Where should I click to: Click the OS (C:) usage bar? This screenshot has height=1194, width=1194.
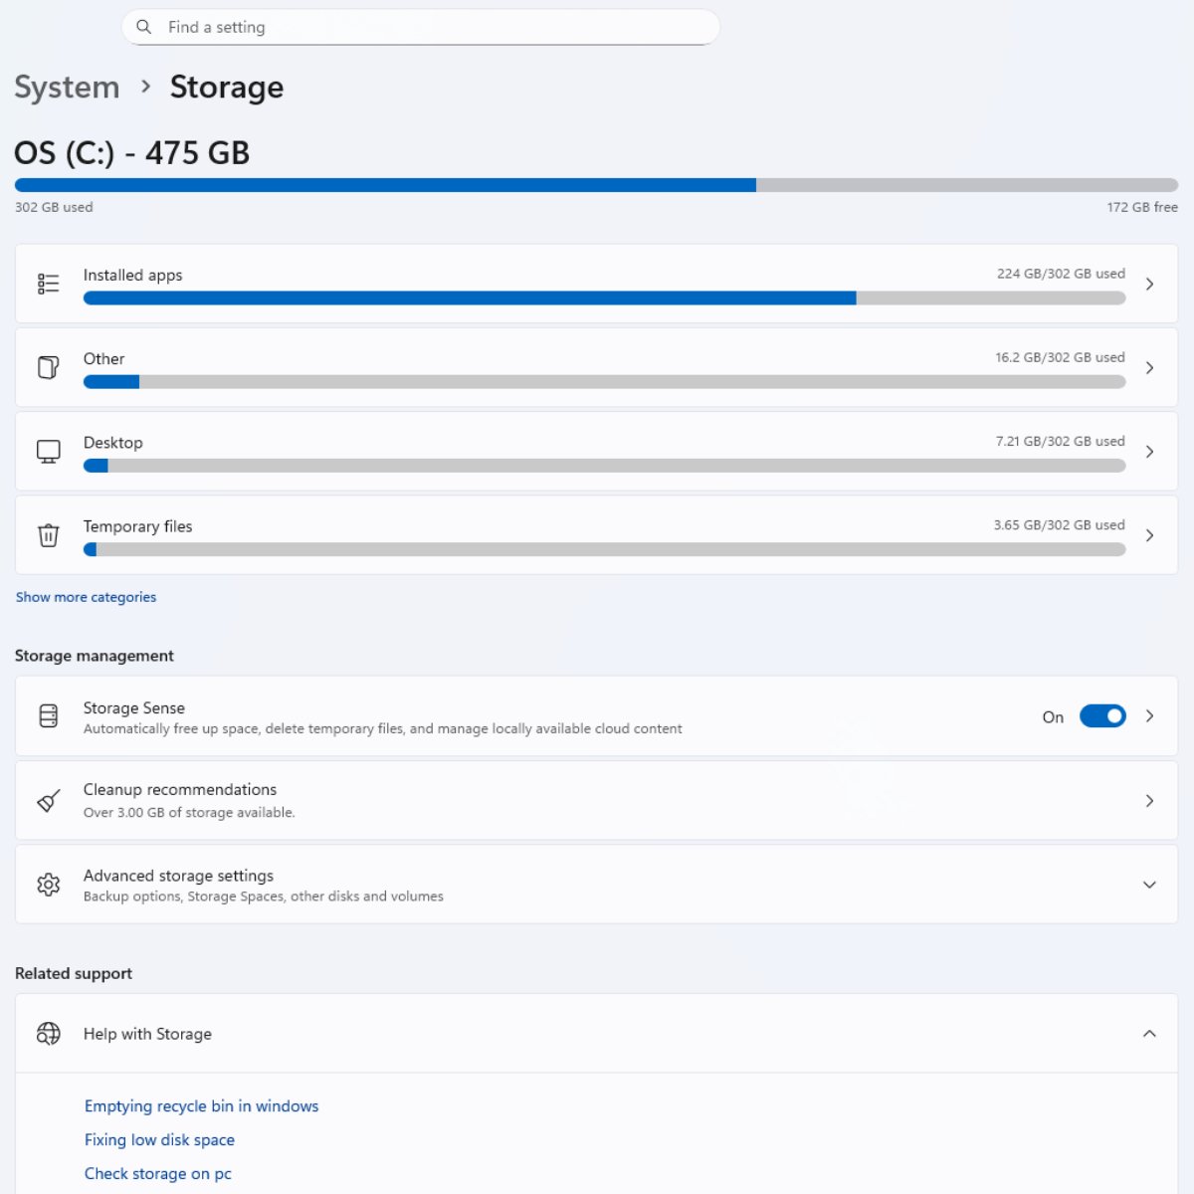tap(595, 185)
